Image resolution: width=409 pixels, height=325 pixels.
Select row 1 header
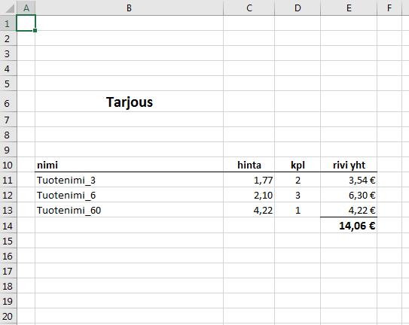pos(8,23)
